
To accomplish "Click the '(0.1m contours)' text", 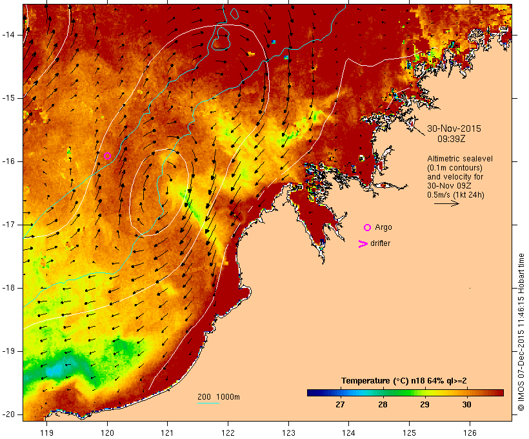I will click(x=454, y=168).
